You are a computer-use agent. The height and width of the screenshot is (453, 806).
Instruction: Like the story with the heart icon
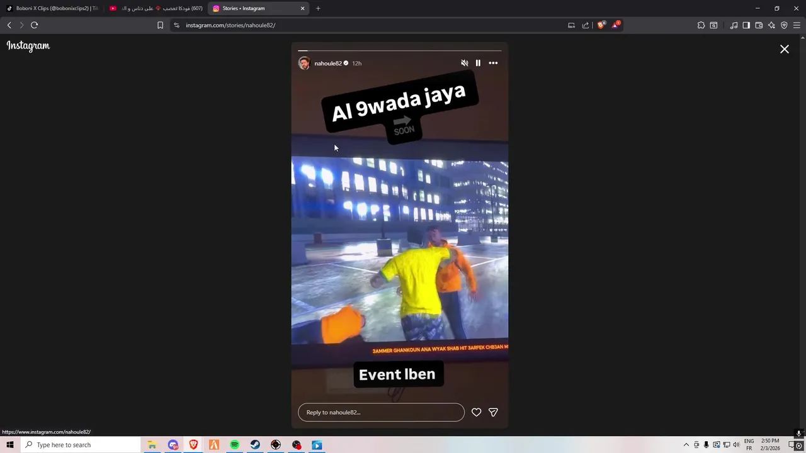coord(477,412)
